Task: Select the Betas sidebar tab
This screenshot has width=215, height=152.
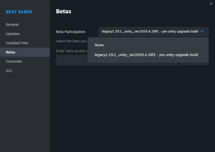Action: click(x=25, y=52)
